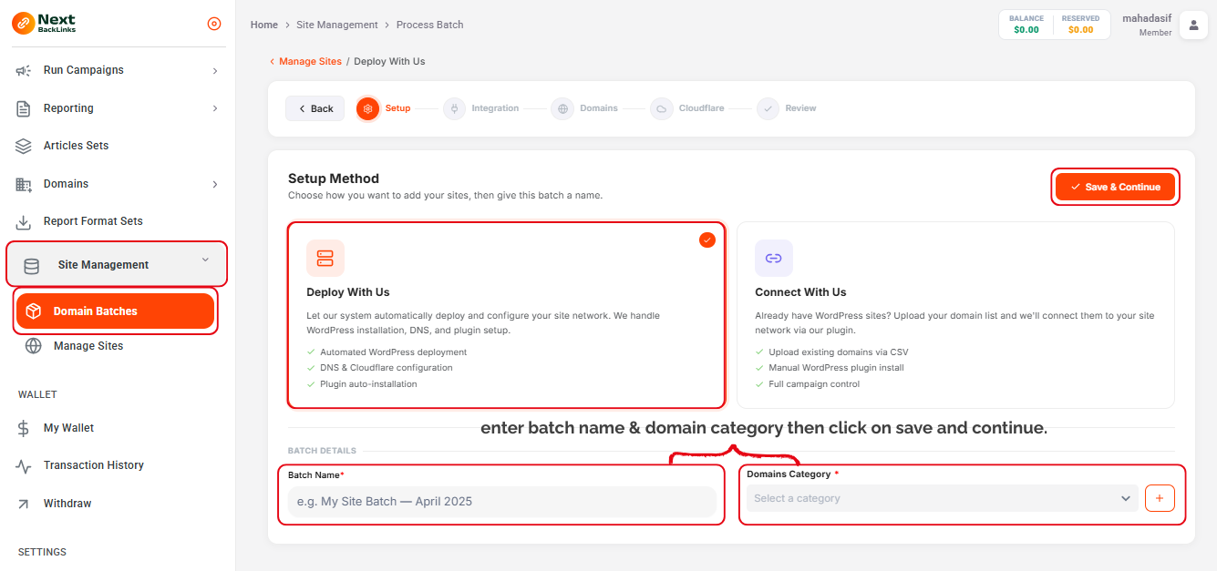Screen dimensions: 1217x571
Task: Click the Deploy With Us server icon
Action: point(325,258)
